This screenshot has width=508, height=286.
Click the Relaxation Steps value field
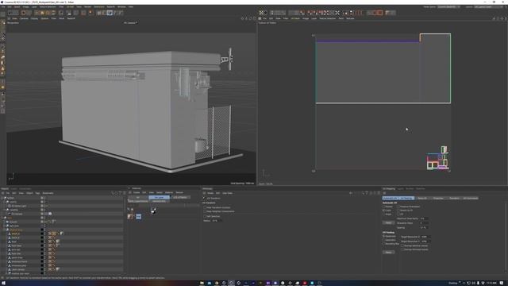[424, 223]
